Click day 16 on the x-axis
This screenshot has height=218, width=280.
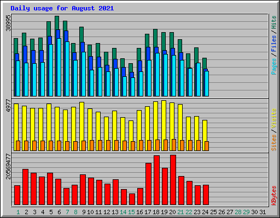[x=139, y=212]
